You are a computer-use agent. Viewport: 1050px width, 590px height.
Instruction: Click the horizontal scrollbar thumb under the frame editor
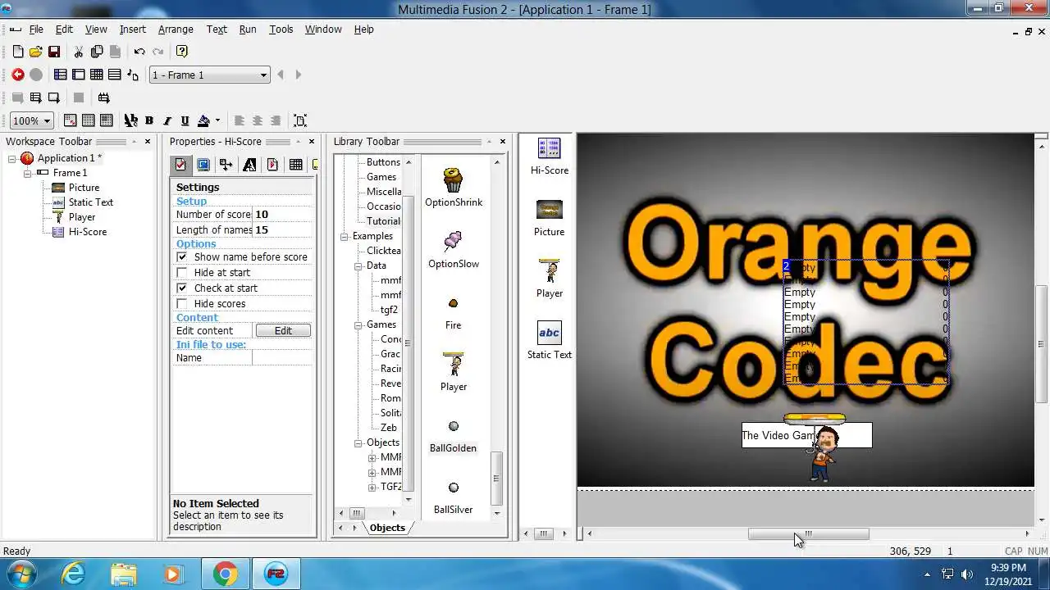click(808, 533)
